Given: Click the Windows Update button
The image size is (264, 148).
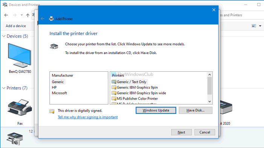Looking at the screenshot, I should pyautogui.click(x=156, y=110).
